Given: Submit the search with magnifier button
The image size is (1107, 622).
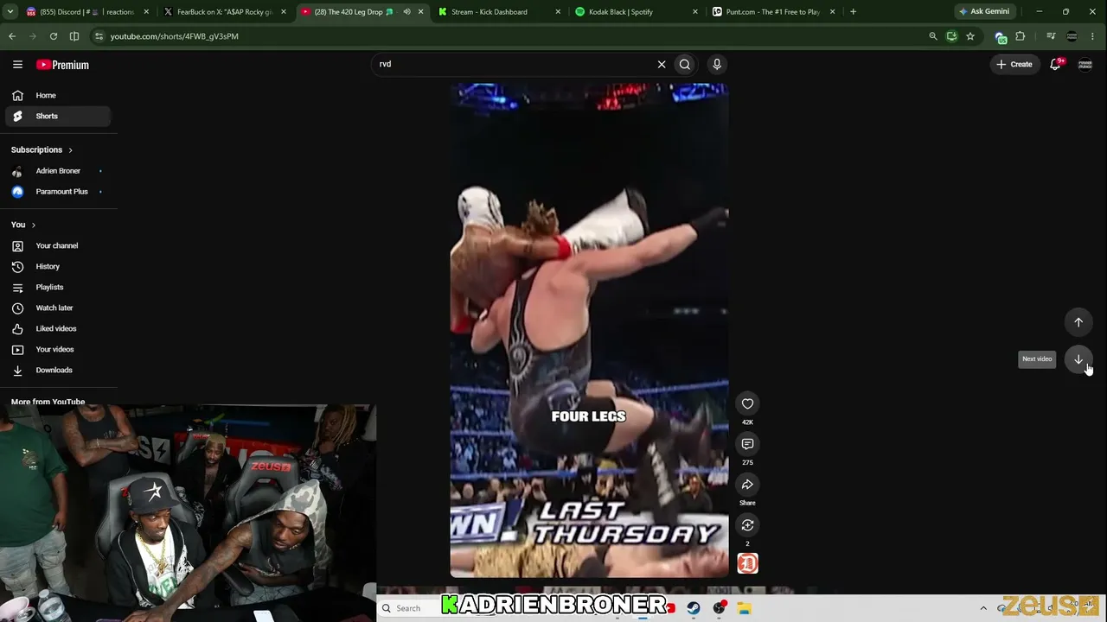Looking at the screenshot, I should 685,64.
